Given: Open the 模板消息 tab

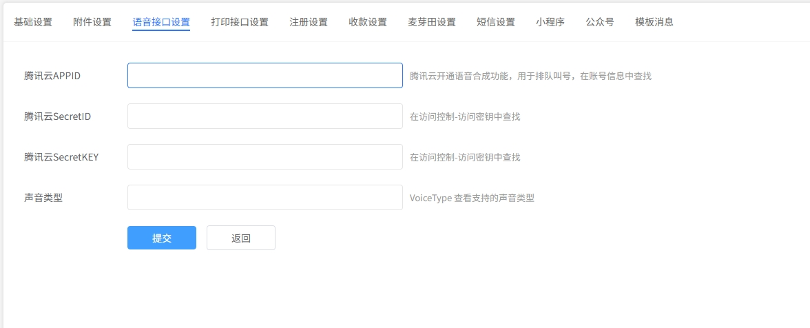Looking at the screenshot, I should click(654, 22).
